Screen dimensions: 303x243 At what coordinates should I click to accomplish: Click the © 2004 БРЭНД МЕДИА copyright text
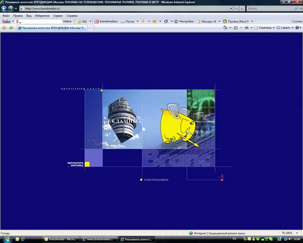pos(156,180)
